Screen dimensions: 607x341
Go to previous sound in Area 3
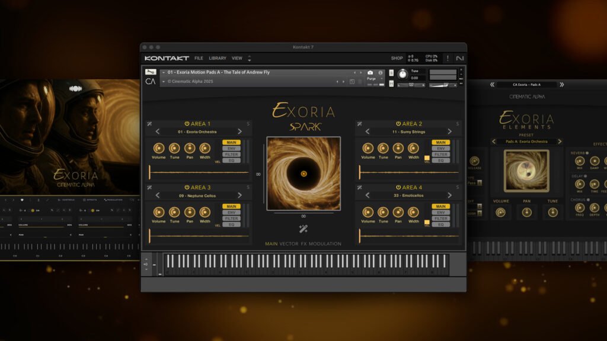click(x=157, y=195)
